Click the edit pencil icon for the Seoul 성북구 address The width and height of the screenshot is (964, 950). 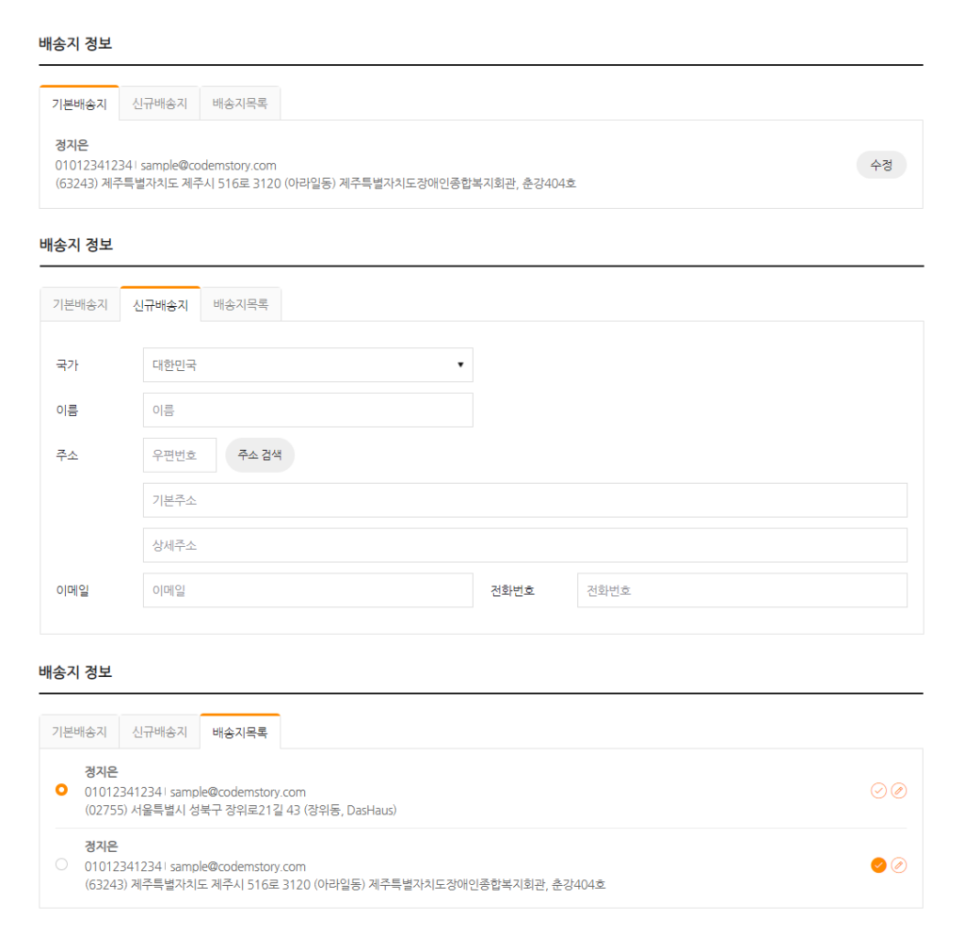click(x=899, y=791)
